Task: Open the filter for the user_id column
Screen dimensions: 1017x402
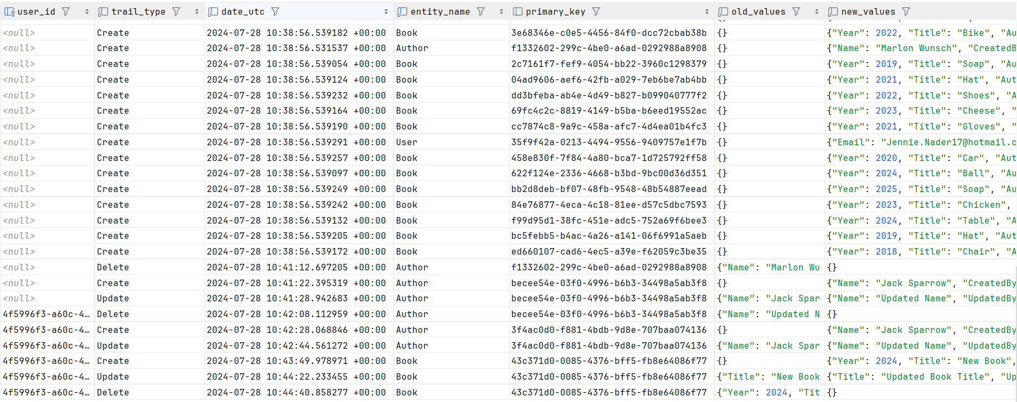Action: pos(66,11)
